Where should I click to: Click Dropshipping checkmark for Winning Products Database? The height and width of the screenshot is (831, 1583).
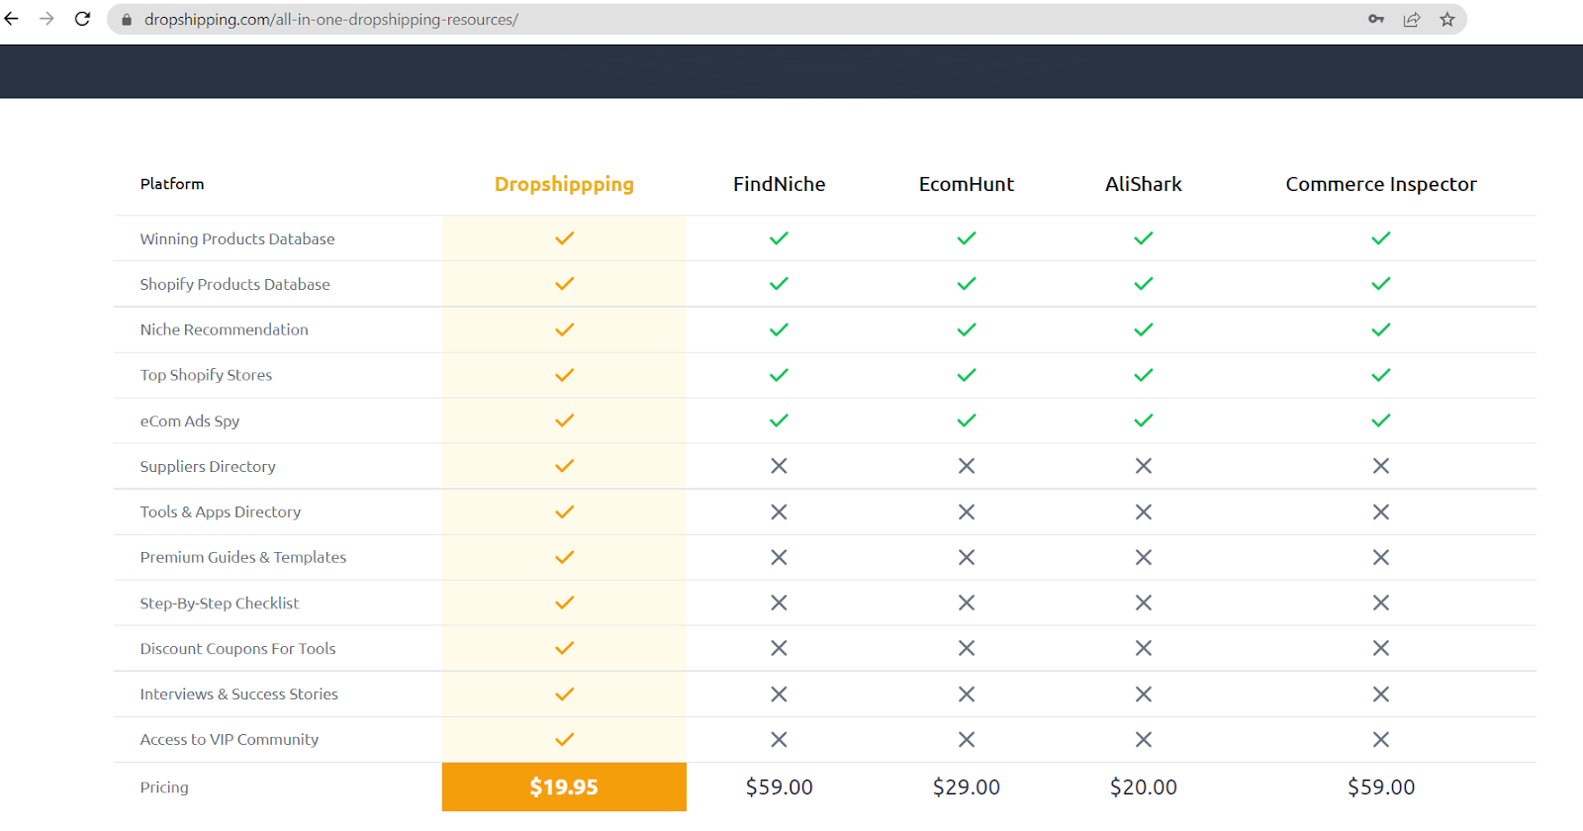[564, 238]
